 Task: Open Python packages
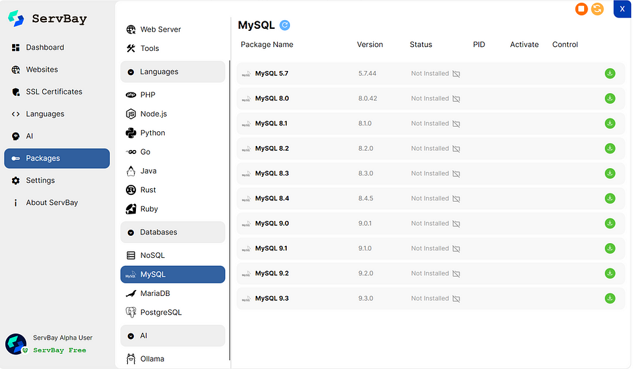pyautogui.click(x=173, y=133)
